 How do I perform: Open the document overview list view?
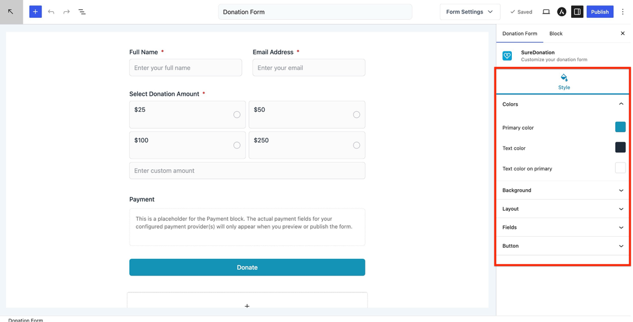pos(82,12)
